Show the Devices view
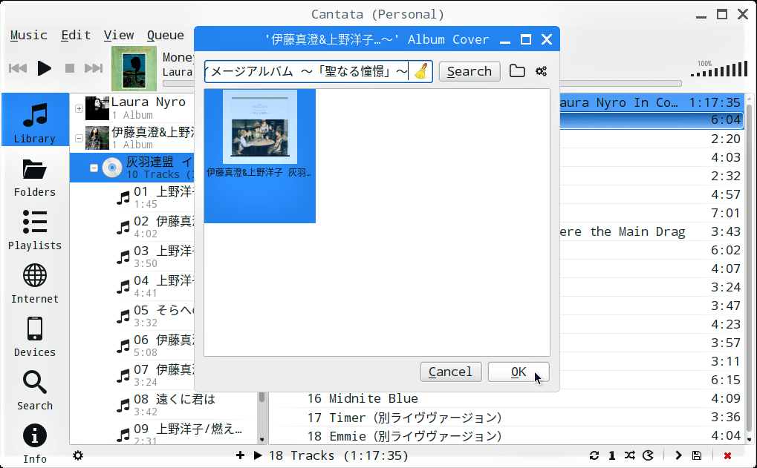This screenshot has height=468, width=757. (x=35, y=337)
